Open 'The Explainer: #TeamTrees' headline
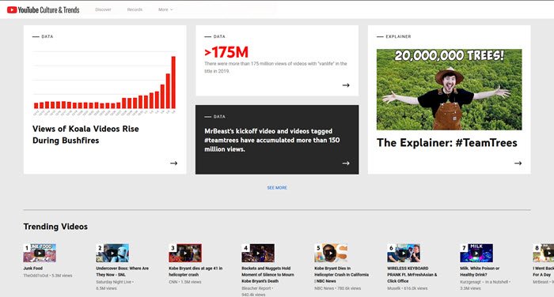Viewport: 554px width, 297px height. pyautogui.click(x=447, y=142)
